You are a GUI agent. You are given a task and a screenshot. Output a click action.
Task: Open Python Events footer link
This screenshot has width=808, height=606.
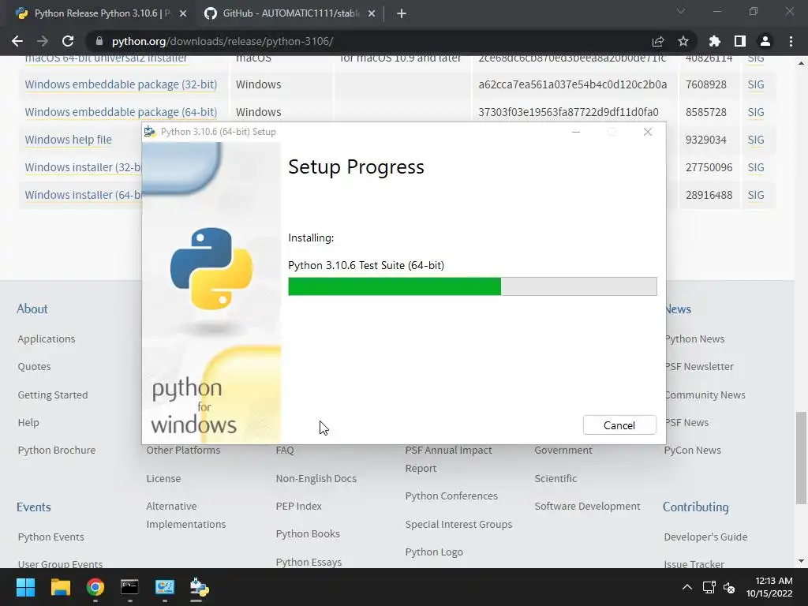point(51,537)
